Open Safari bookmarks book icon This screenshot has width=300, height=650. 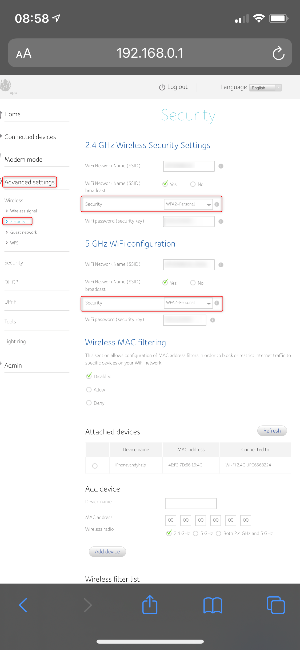click(x=213, y=605)
